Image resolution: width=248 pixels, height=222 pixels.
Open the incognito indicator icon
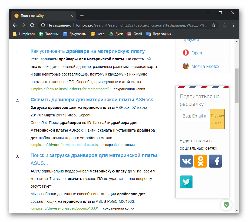pyautogui.click(x=224, y=25)
